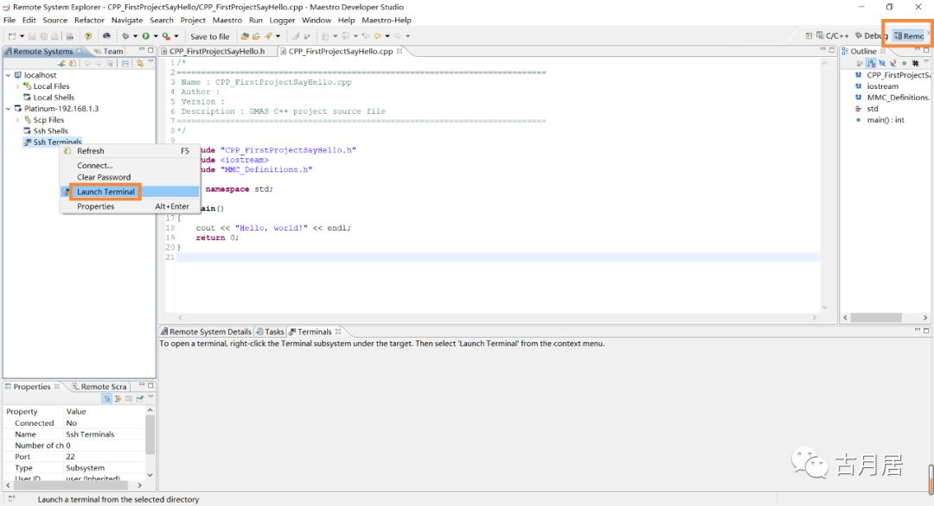Toggle Show Advanced Properties icon
Image resolution: width=934 pixels, height=506 pixels.
[118, 398]
